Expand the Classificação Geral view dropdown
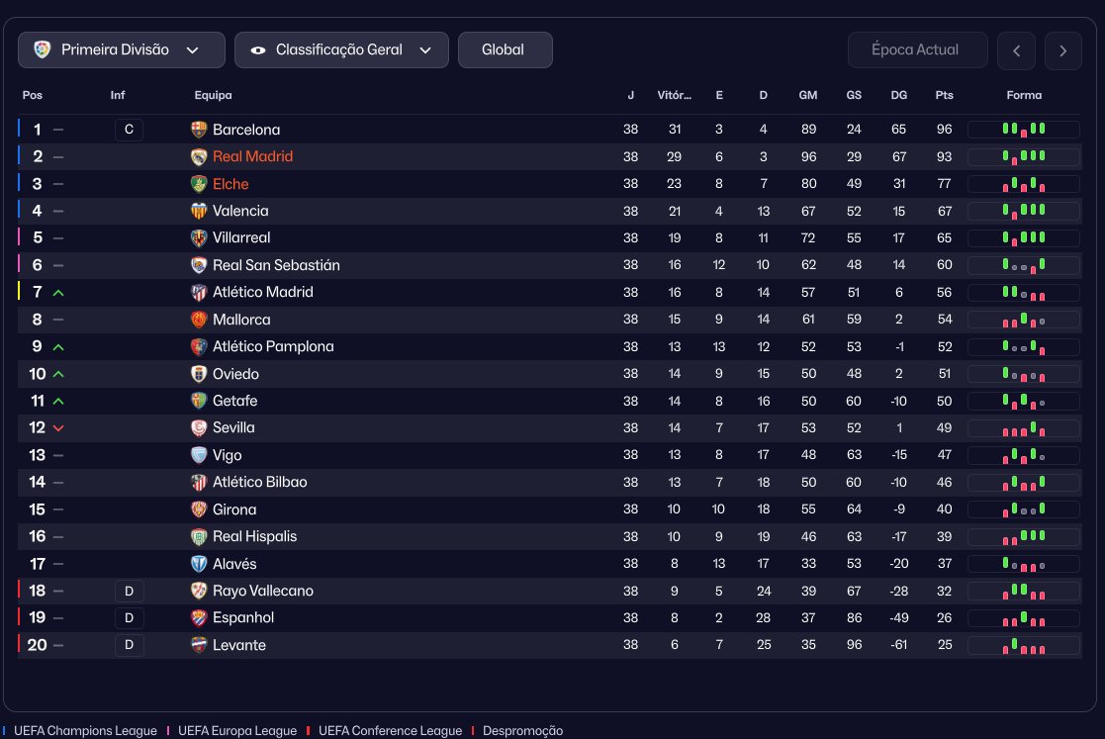Screen dimensions: 1105x739 pos(341,49)
